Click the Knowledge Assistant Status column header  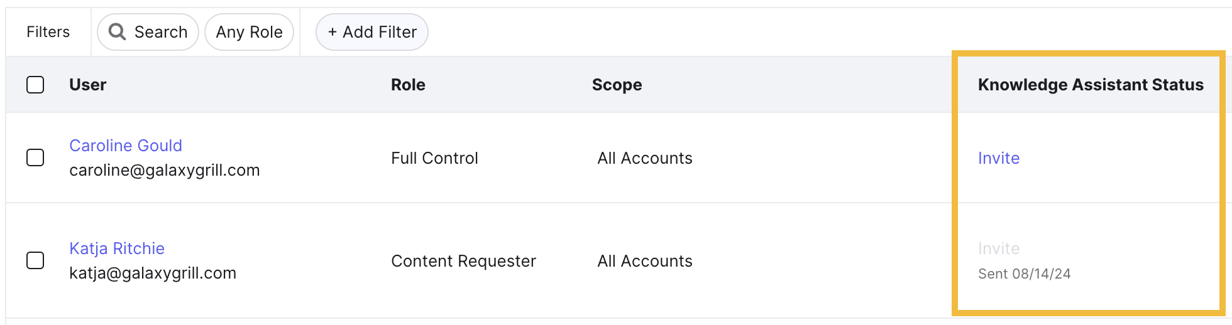pos(1091,85)
